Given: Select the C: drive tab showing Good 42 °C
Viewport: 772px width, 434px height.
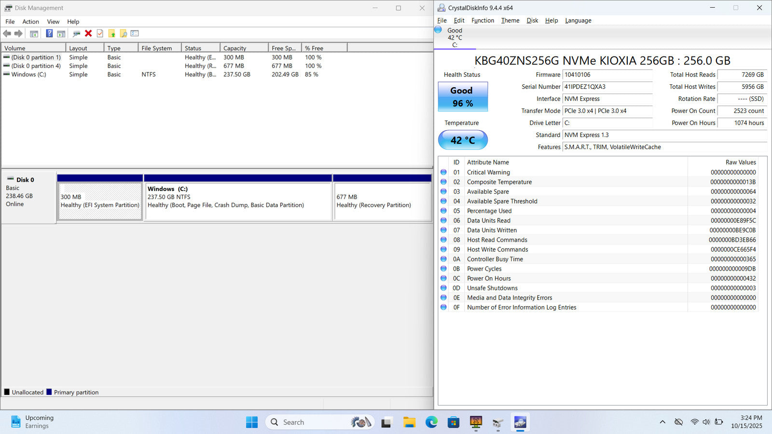Looking at the screenshot, I should pyautogui.click(x=454, y=38).
